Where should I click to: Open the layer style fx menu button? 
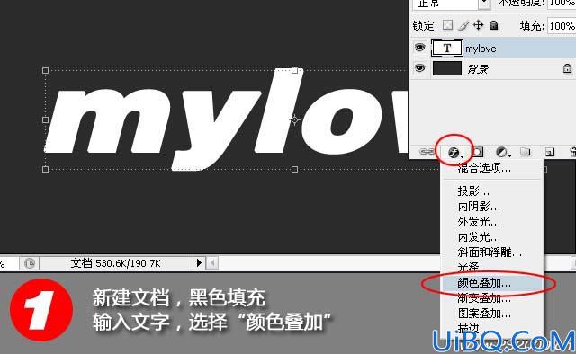pyautogui.click(x=454, y=152)
